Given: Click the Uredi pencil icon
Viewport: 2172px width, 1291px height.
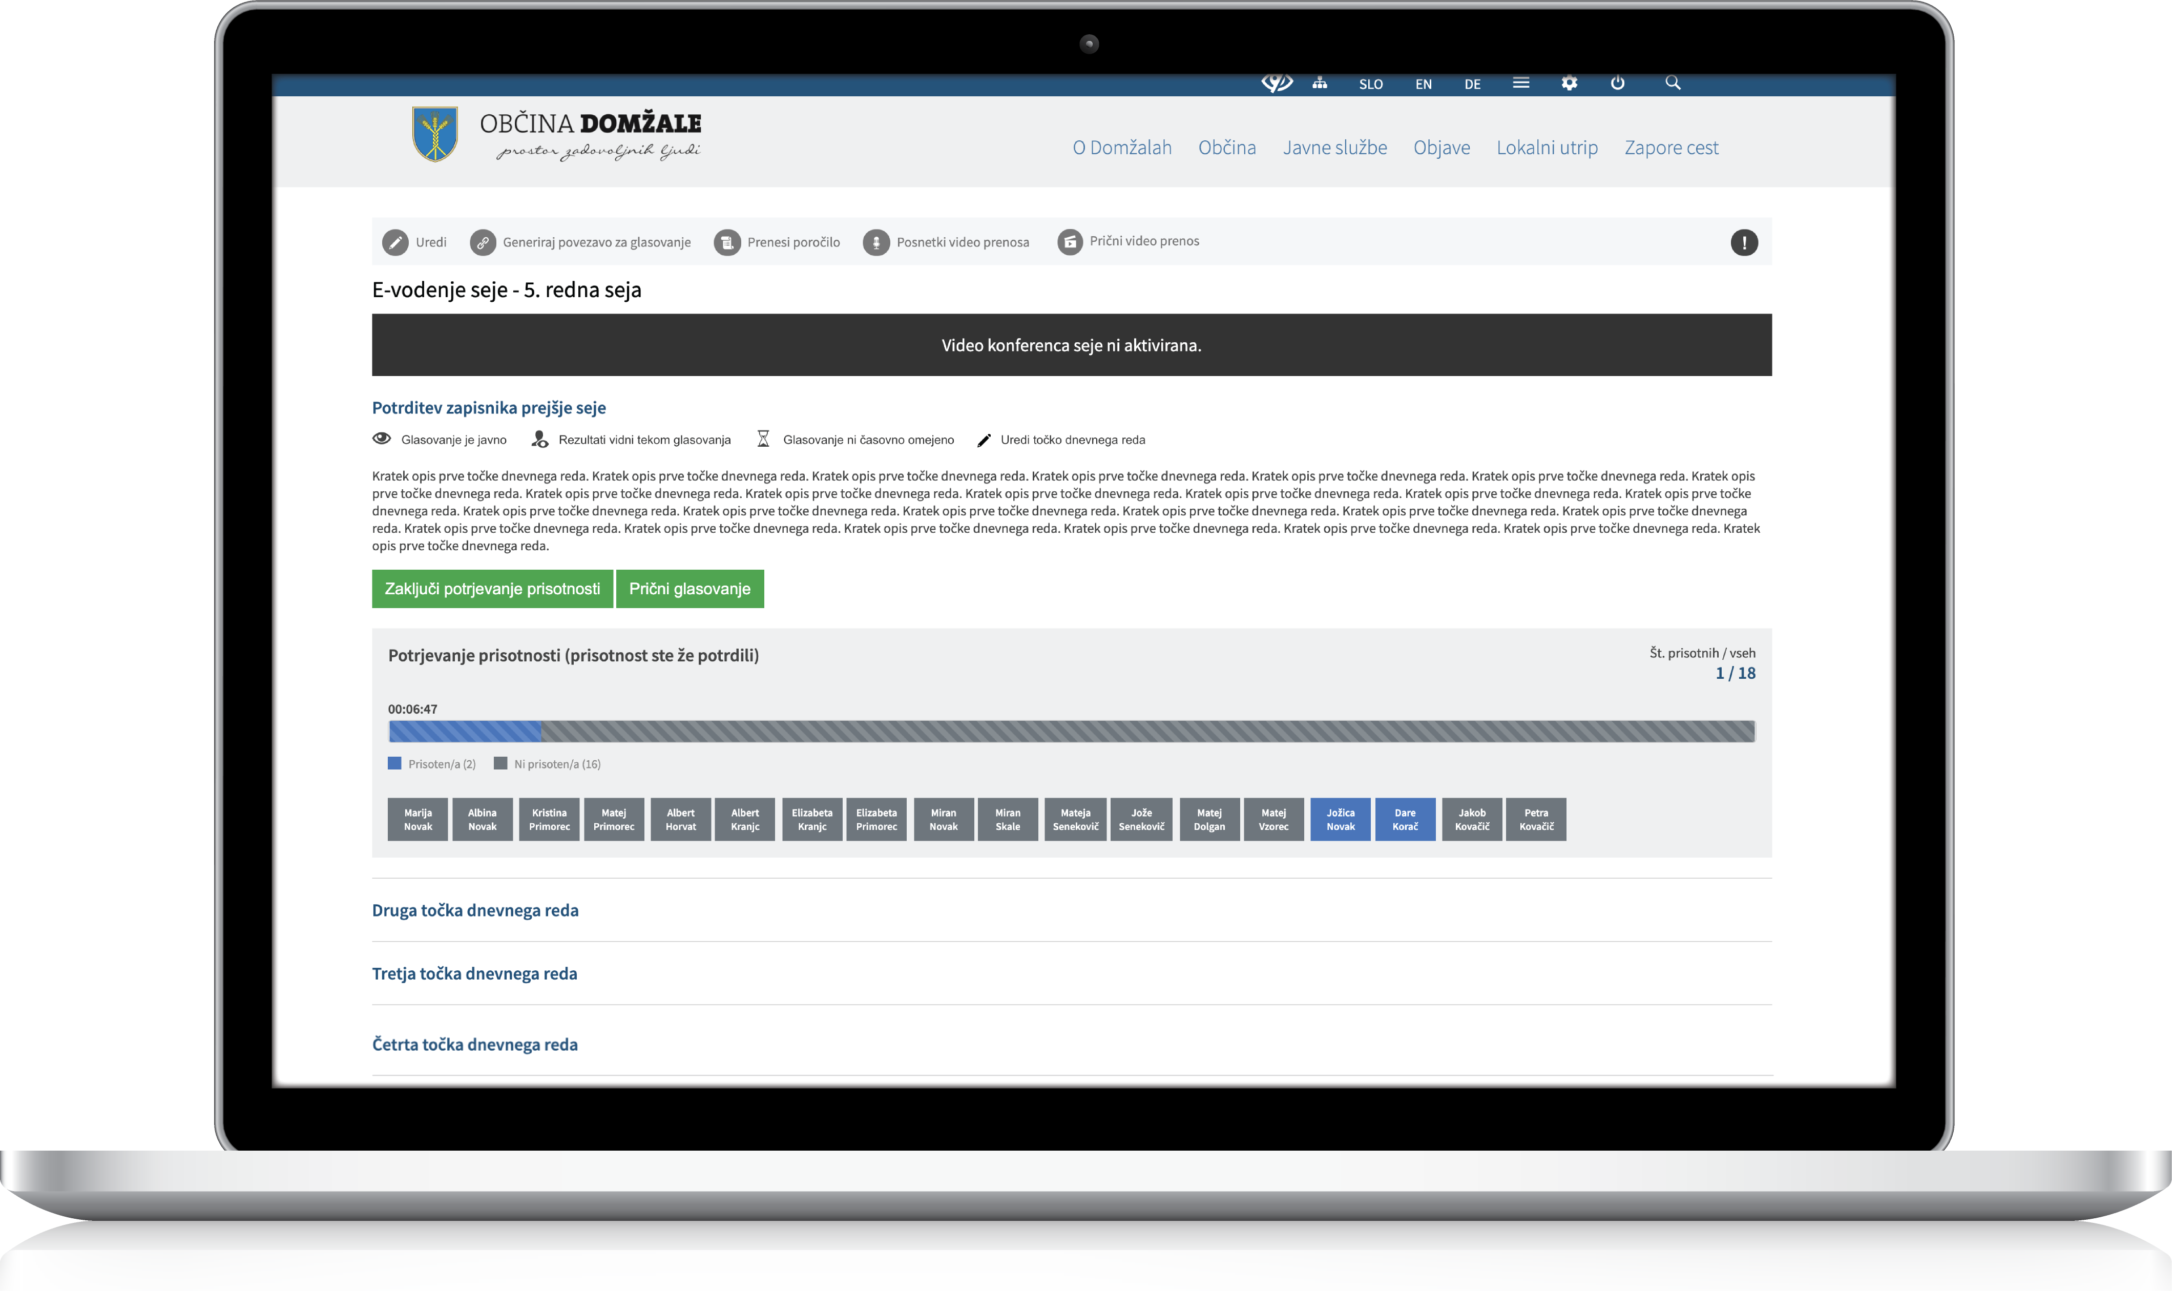Looking at the screenshot, I should 395,243.
